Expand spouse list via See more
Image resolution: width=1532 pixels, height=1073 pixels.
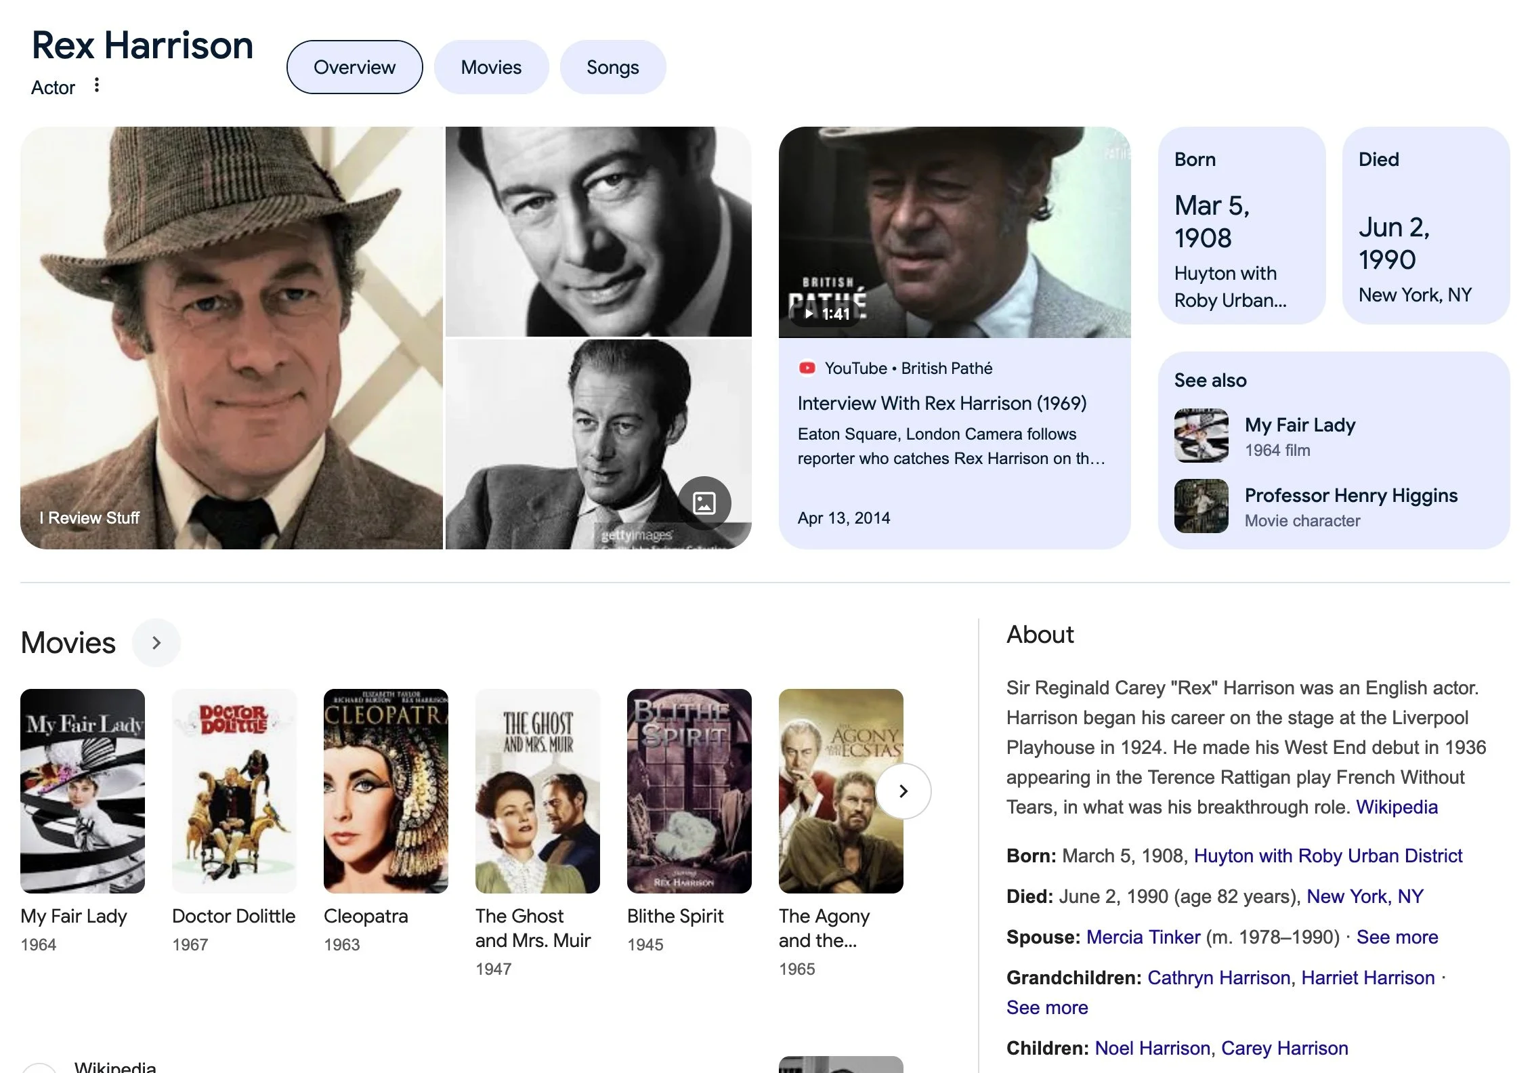(1397, 937)
